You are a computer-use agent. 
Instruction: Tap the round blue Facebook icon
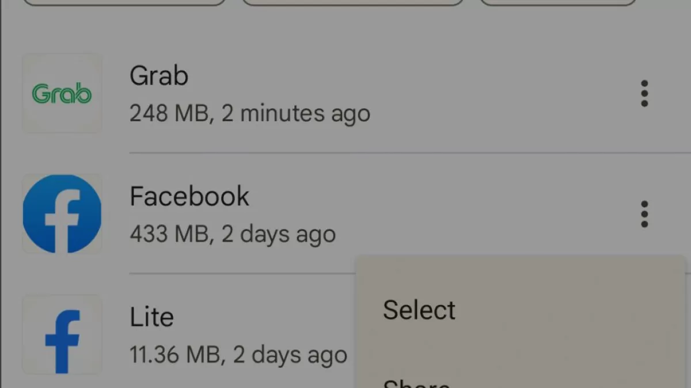(62, 214)
